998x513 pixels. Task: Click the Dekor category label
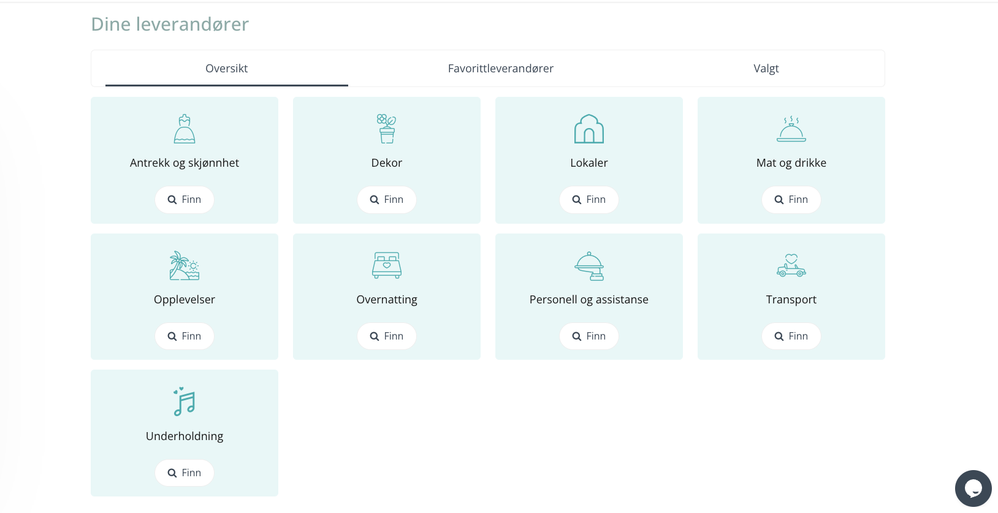[387, 163]
